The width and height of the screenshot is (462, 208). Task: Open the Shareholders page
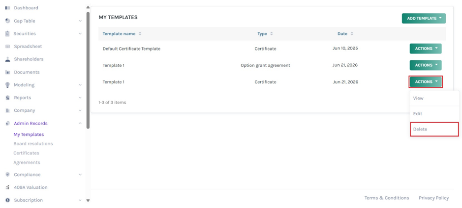pos(29,59)
